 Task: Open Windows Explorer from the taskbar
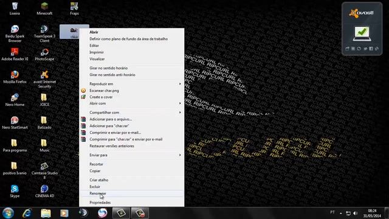click(46, 213)
